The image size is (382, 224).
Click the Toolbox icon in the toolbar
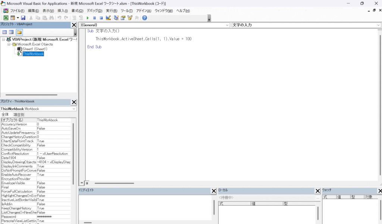[x=137, y=18]
